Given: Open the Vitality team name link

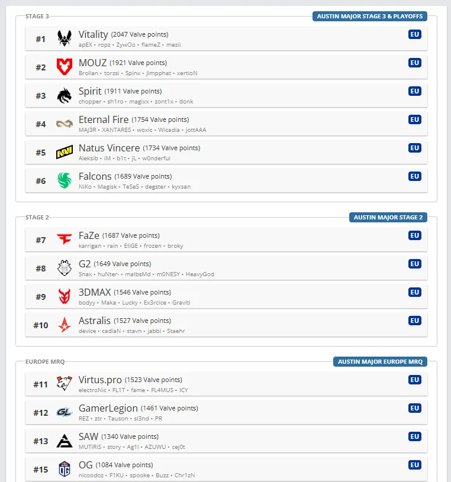Looking at the screenshot, I should point(93,34).
